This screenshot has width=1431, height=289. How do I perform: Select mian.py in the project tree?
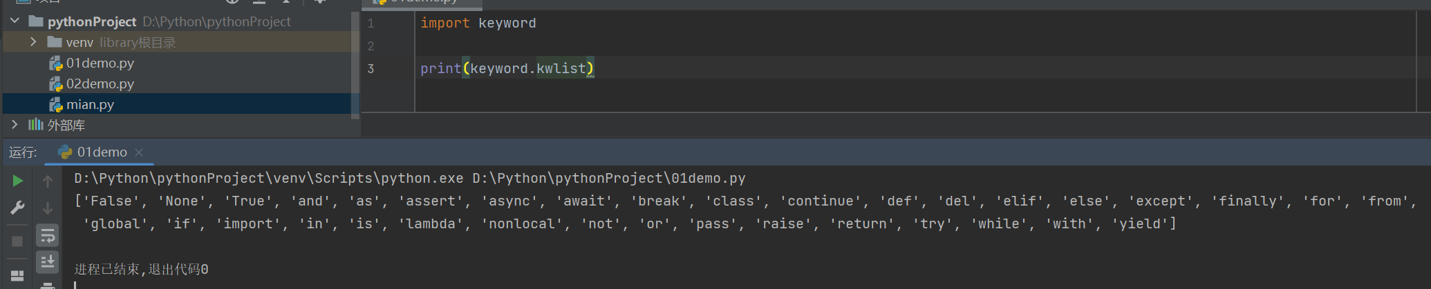(x=90, y=105)
